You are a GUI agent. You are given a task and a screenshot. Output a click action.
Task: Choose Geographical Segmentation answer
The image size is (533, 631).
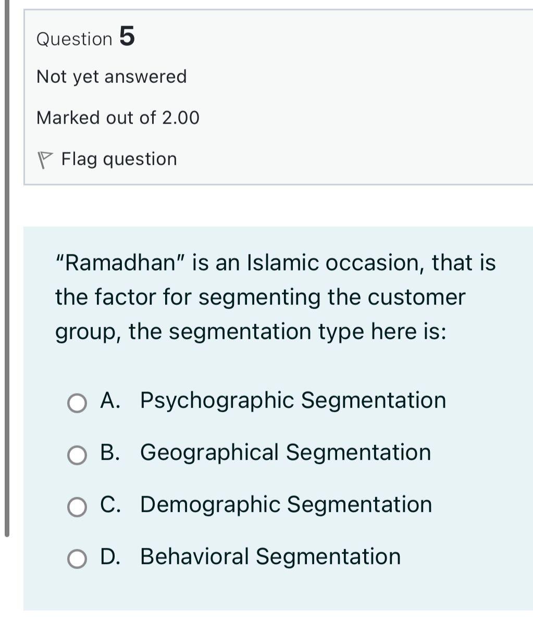(284, 452)
